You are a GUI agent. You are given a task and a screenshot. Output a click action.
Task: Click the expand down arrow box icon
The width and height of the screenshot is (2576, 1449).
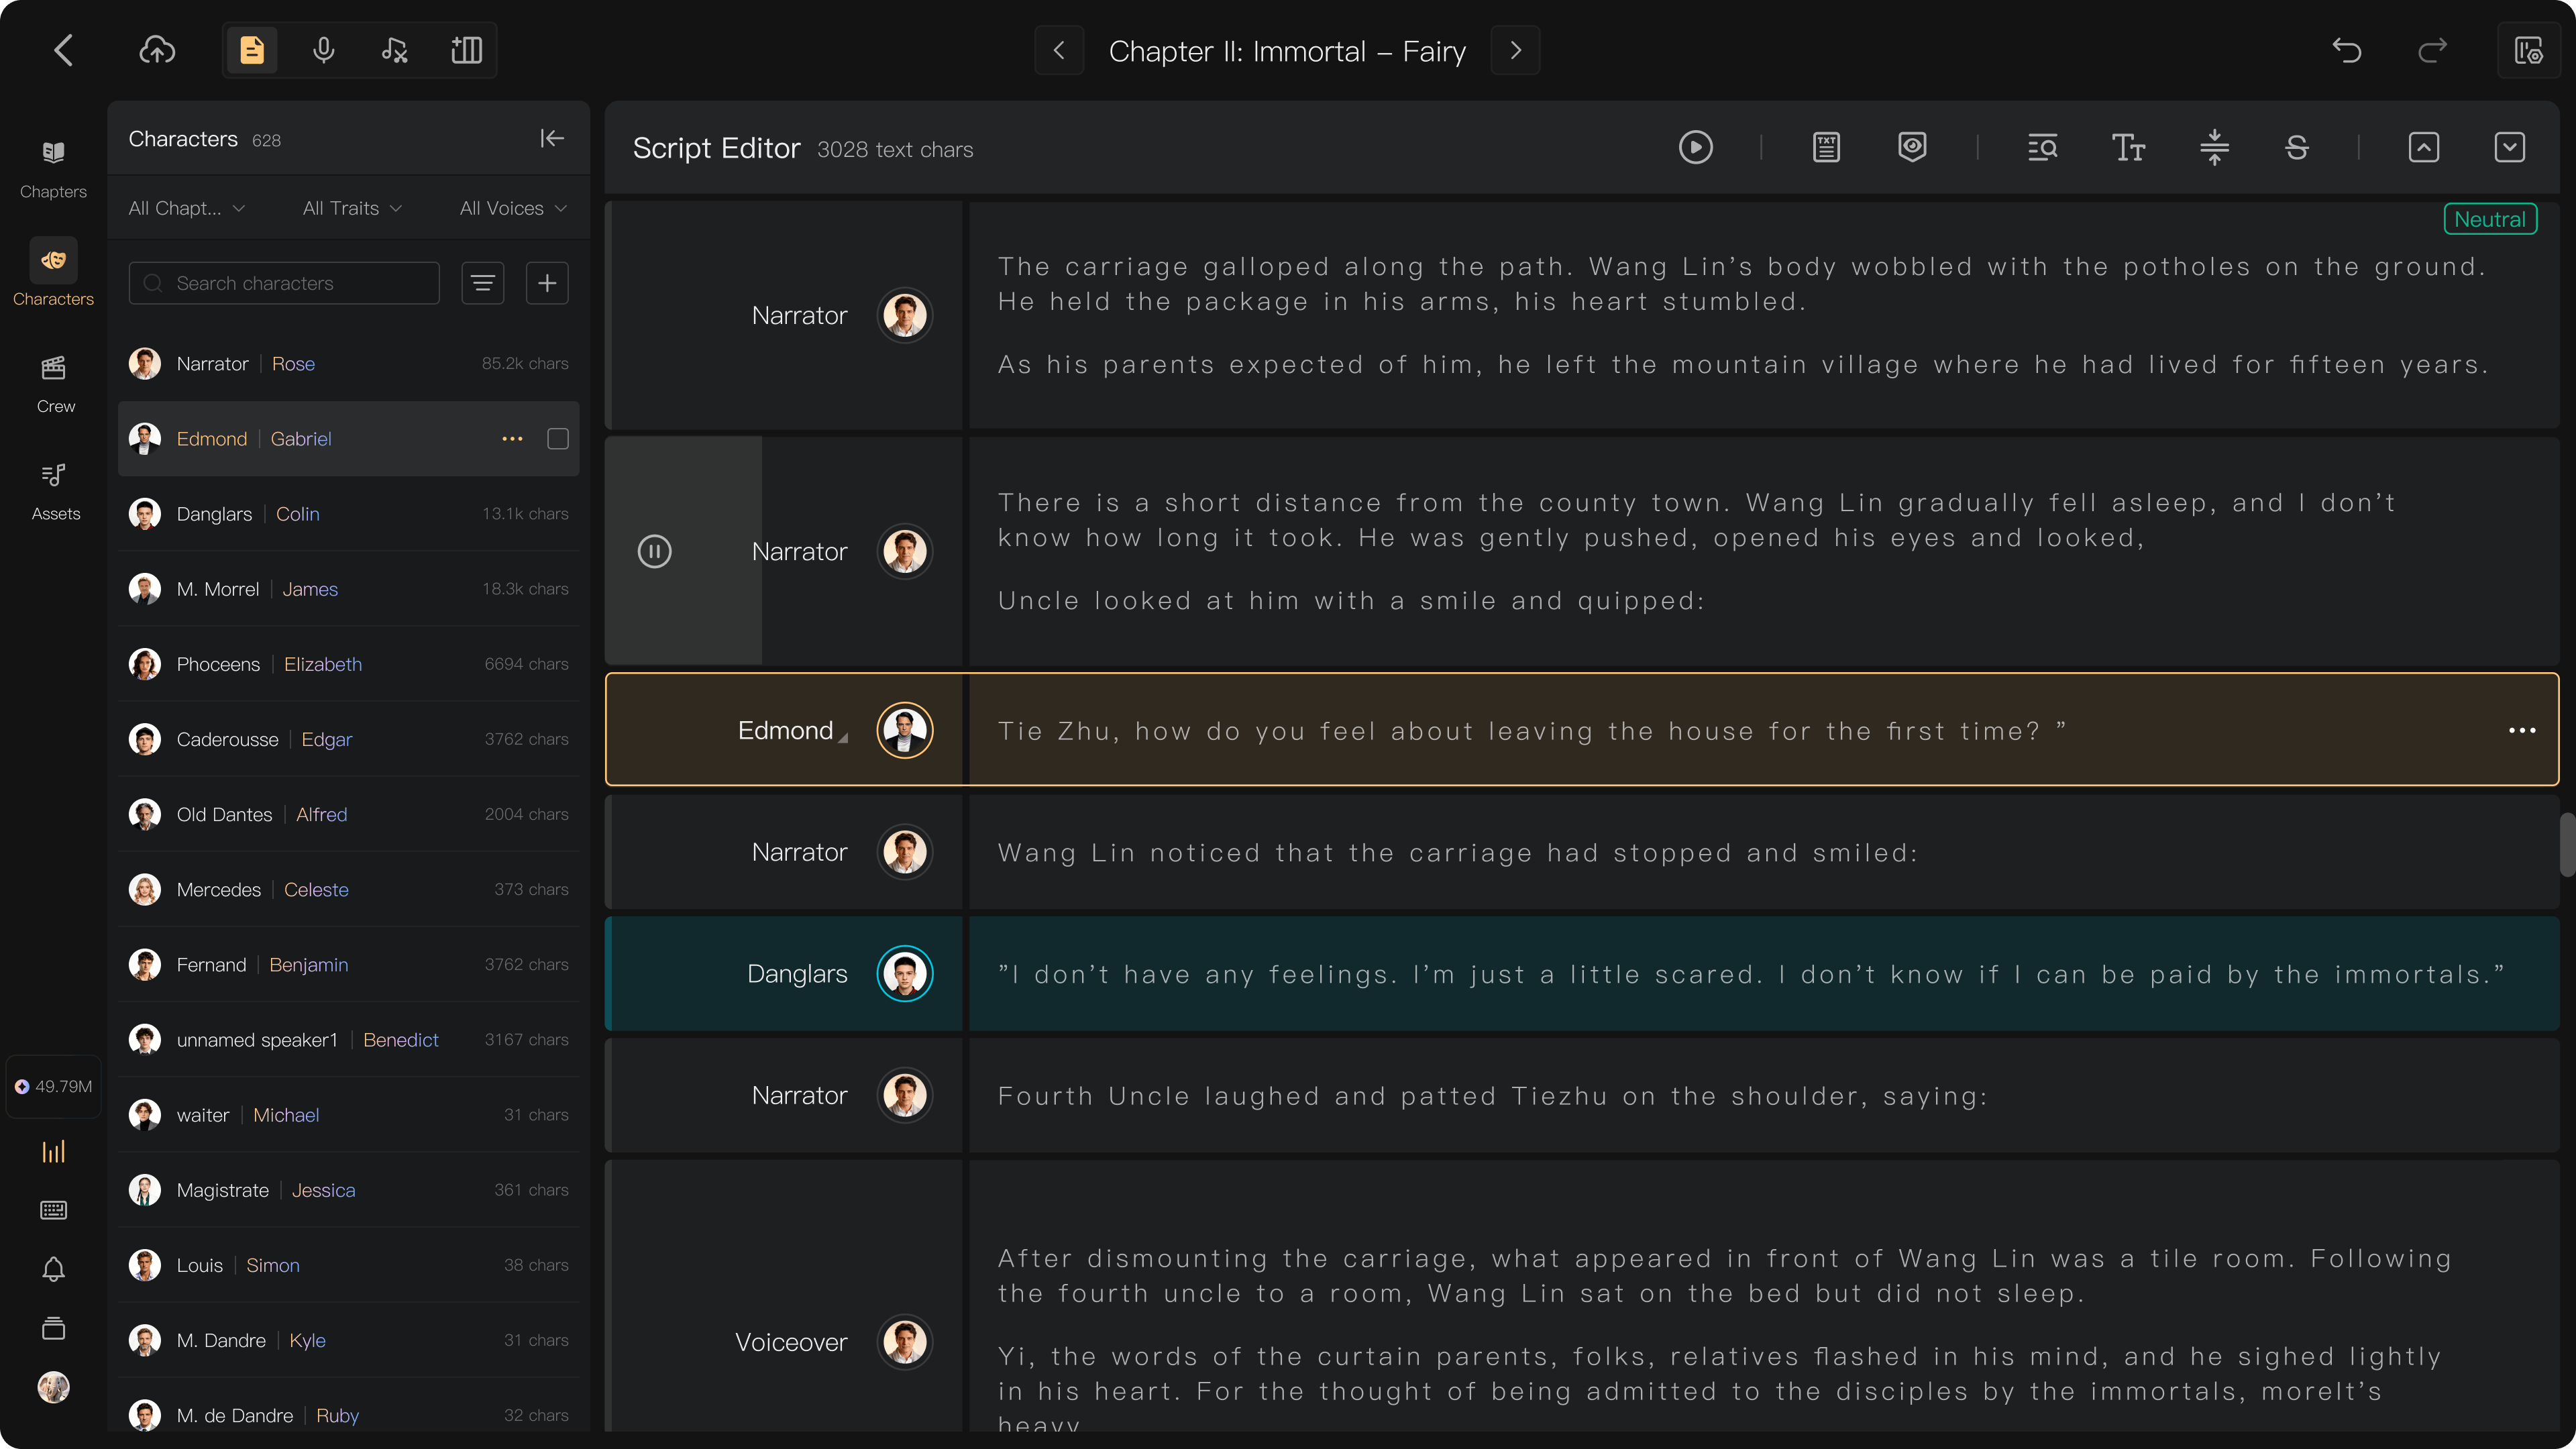2510,148
